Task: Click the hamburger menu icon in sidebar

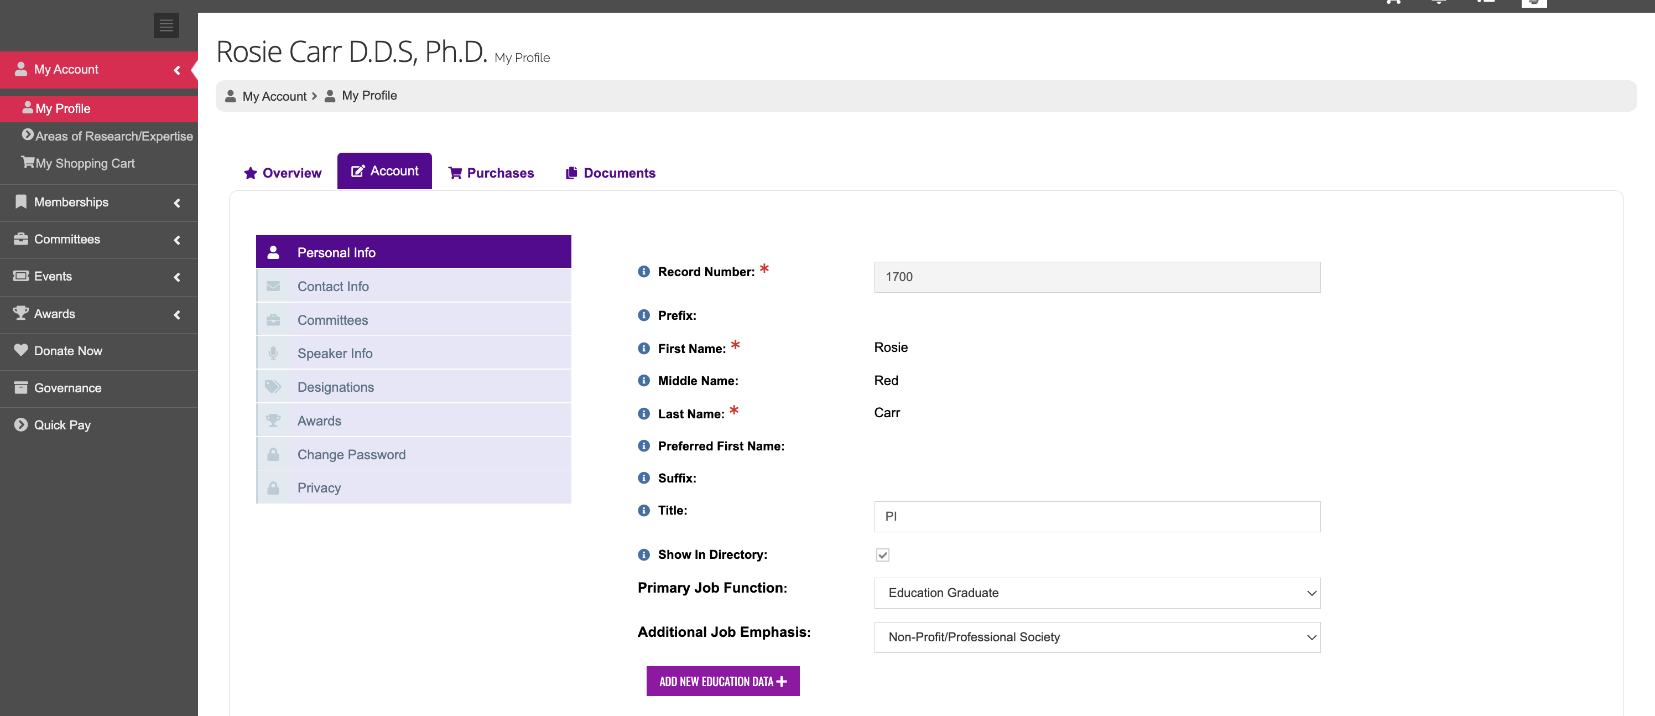Action: pyautogui.click(x=166, y=25)
